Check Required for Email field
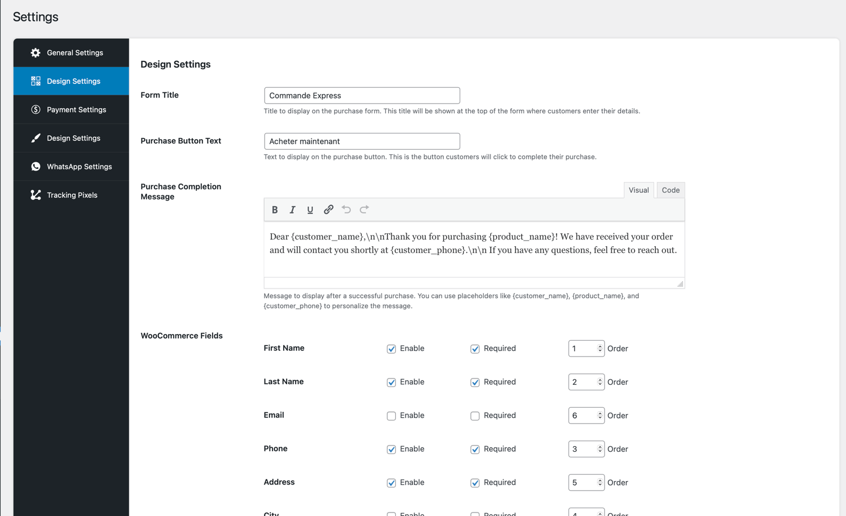The height and width of the screenshot is (516, 846). 475,416
